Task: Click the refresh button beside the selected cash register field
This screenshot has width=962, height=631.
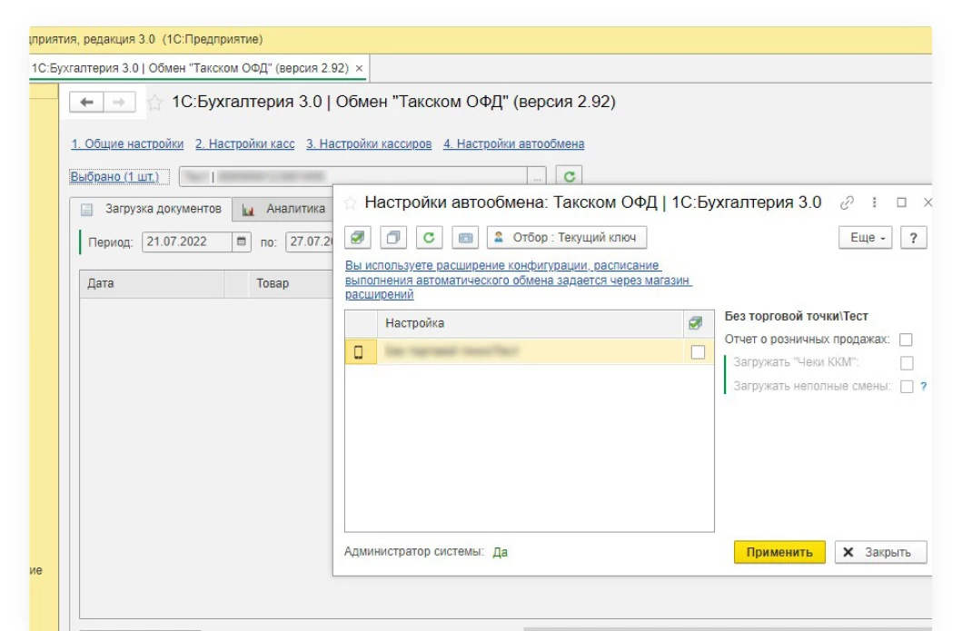Action: [x=568, y=176]
